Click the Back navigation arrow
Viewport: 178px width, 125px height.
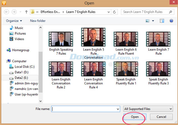(6, 12)
